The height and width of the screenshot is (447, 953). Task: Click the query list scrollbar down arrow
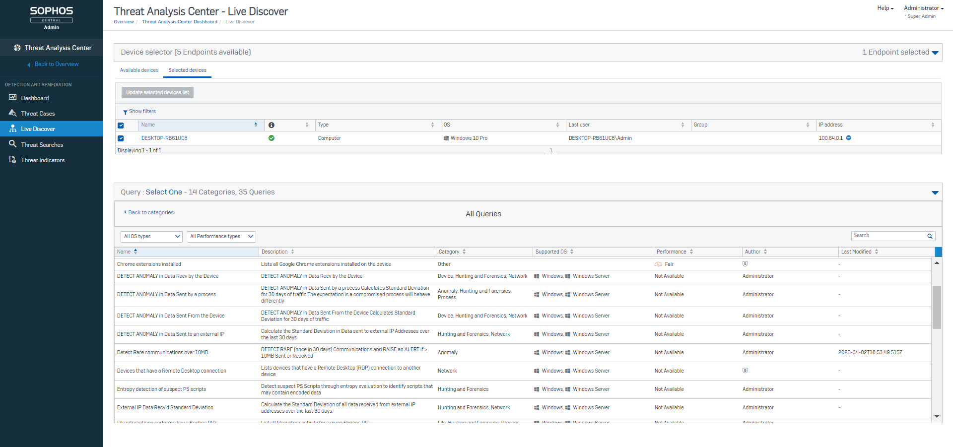[x=937, y=416]
